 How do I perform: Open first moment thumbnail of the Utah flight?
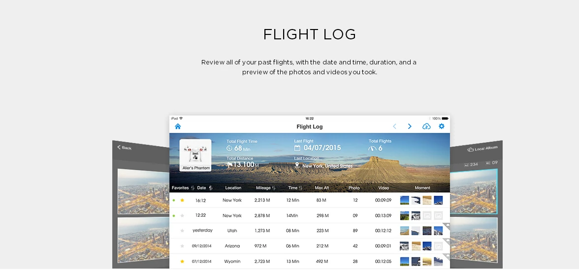click(405, 231)
